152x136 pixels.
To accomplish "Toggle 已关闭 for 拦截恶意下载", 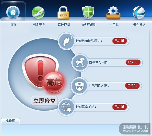I will (120, 107).
